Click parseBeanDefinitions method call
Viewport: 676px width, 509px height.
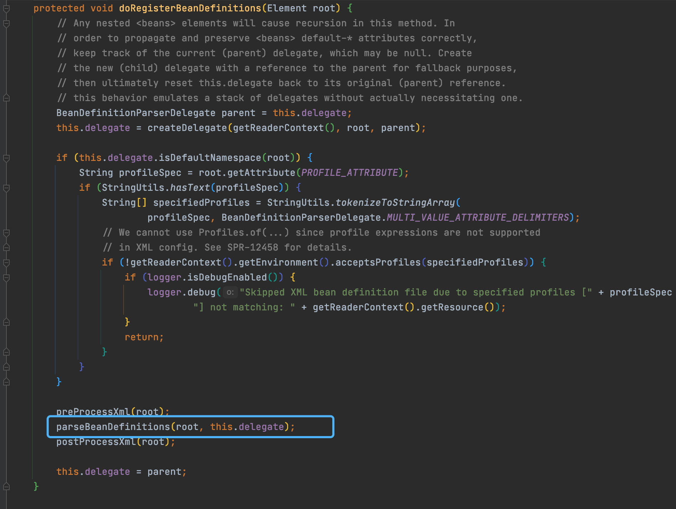tap(113, 427)
